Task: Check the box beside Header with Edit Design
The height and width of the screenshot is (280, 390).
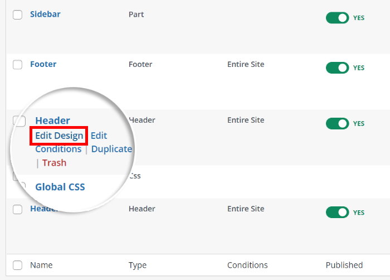Action: [19, 121]
